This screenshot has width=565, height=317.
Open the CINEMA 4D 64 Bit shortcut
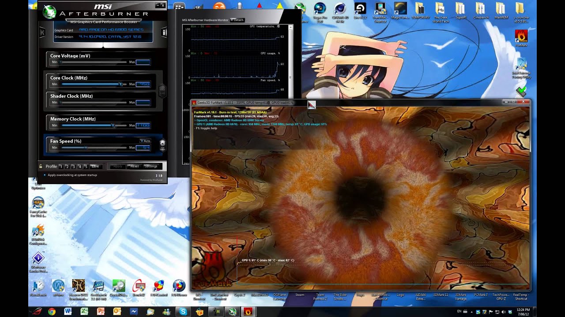[340, 12]
